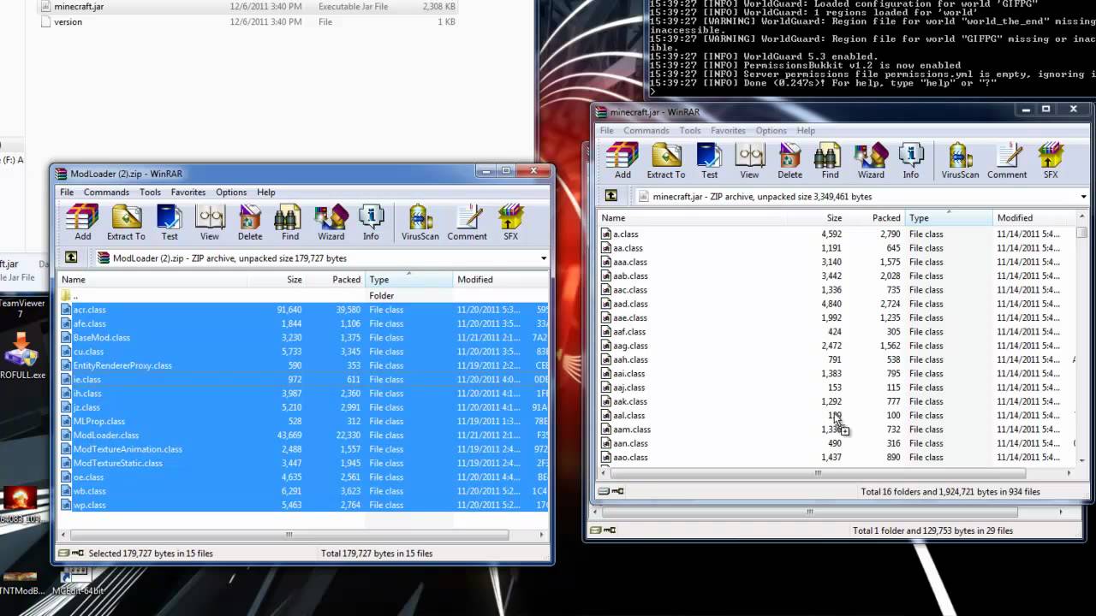
Task: Open Favorites menu in minecraft.jar window
Action: click(x=728, y=131)
